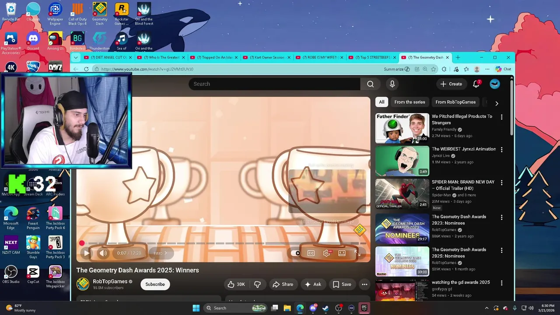Switch to the Top 5 STREETBEEFS tab

(372, 57)
